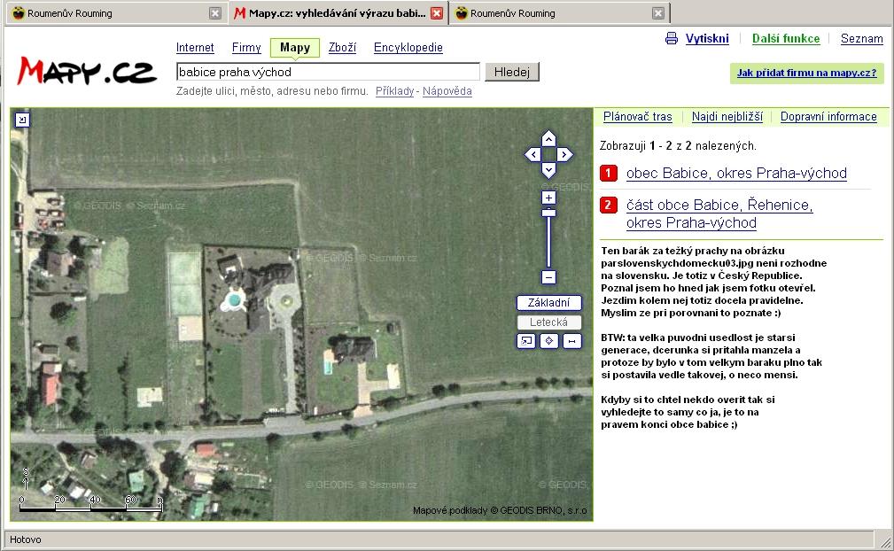Open the Další funkce link
The image size is (894, 551).
pos(786,39)
